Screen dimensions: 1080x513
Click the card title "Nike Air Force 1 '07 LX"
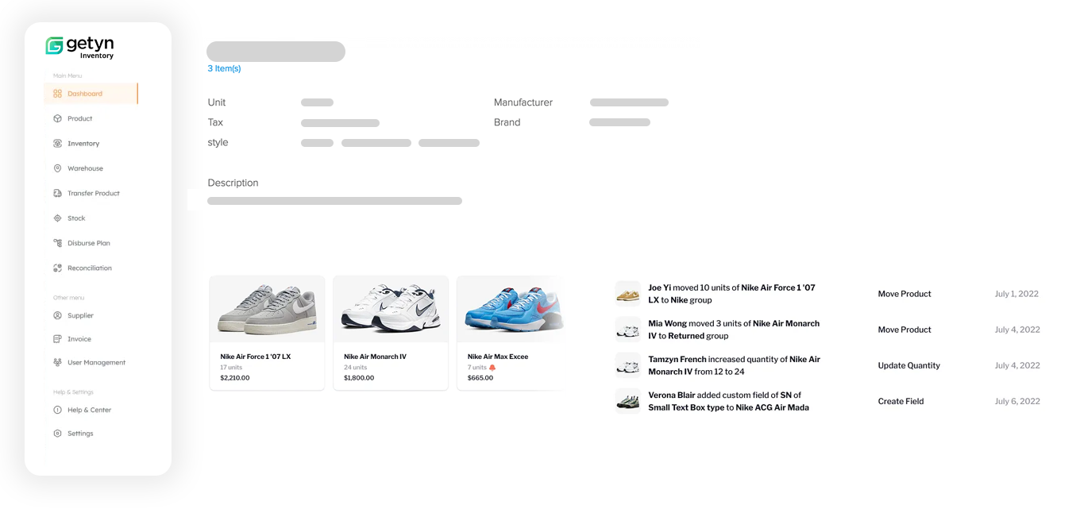click(x=256, y=357)
